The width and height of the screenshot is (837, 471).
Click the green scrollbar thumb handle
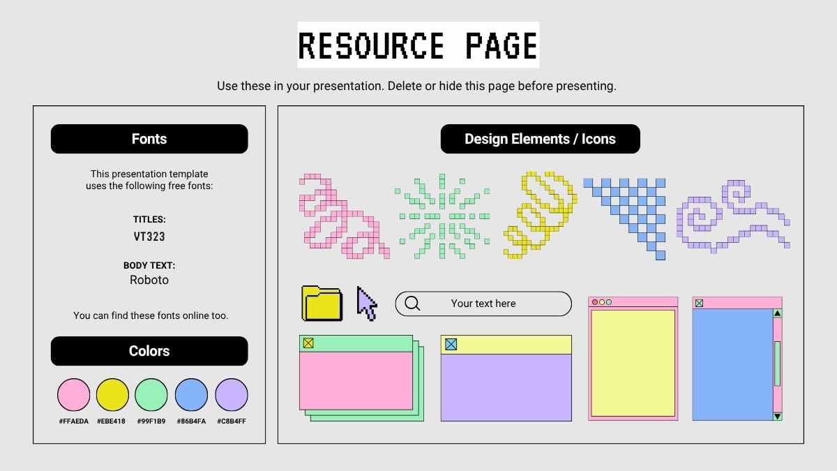click(778, 364)
